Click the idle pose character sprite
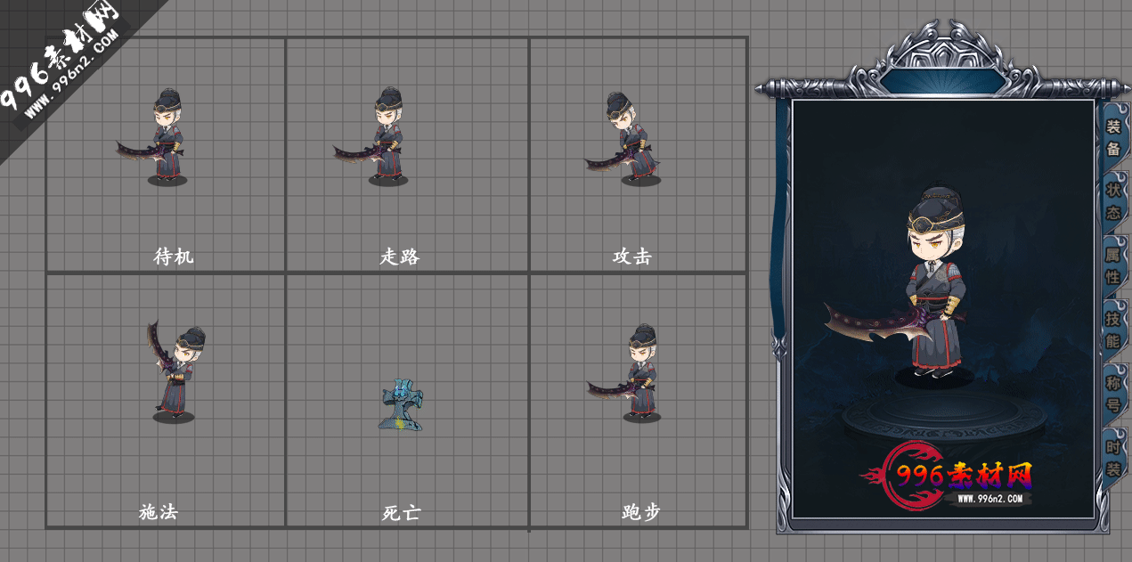 coord(153,137)
